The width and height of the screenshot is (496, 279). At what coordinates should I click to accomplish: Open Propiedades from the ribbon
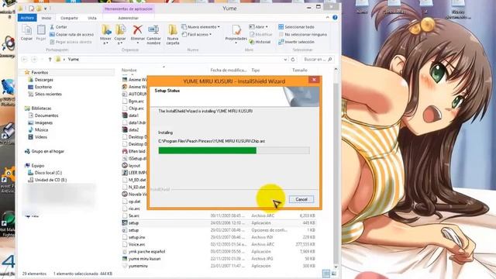tap(236, 34)
